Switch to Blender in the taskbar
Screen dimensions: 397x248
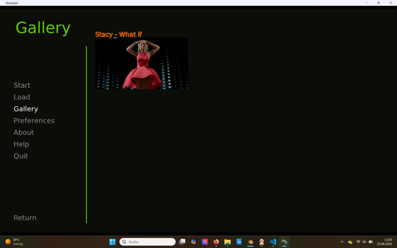pyautogui.click(x=250, y=242)
